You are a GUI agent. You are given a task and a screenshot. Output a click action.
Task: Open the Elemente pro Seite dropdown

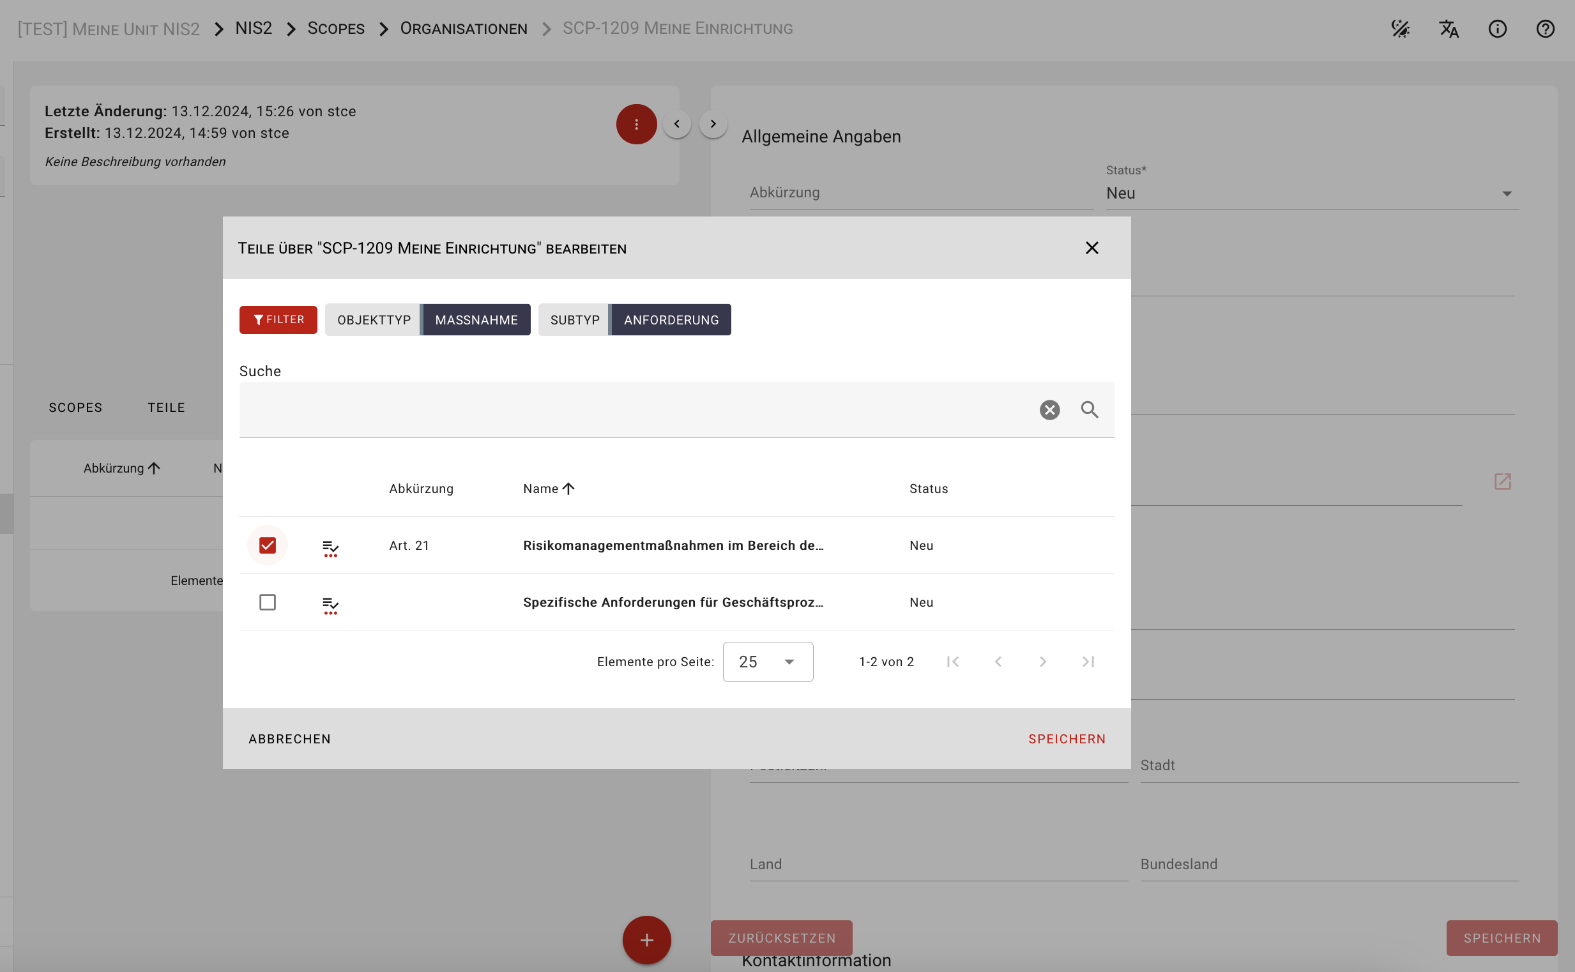pyautogui.click(x=768, y=662)
